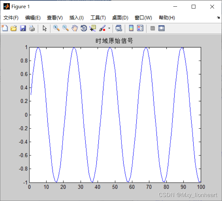Open the 文件(F) menu
Viewport: 222px width, 201px height.
(x=11, y=18)
